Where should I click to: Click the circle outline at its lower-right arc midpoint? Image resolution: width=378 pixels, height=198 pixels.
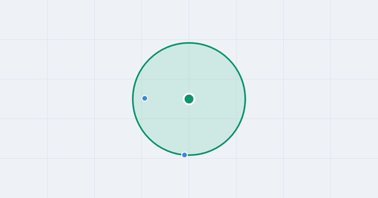click(229, 139)
